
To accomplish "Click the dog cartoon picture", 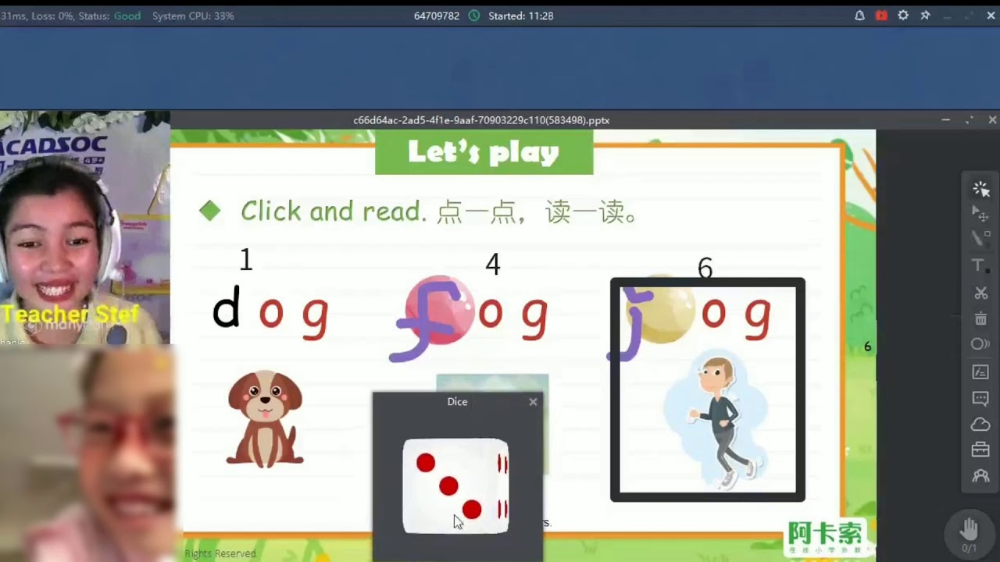I will [x=265, y=419].
